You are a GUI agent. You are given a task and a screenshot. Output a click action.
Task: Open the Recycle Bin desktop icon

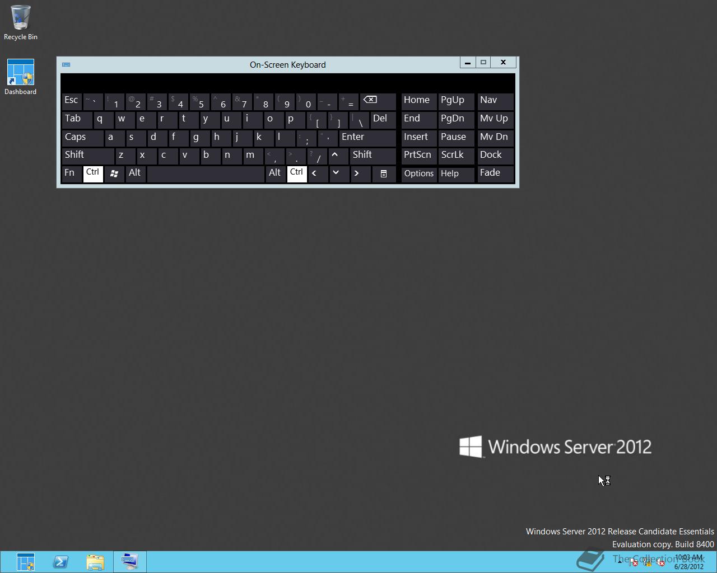pyautogui.click(x=21, y=23)
